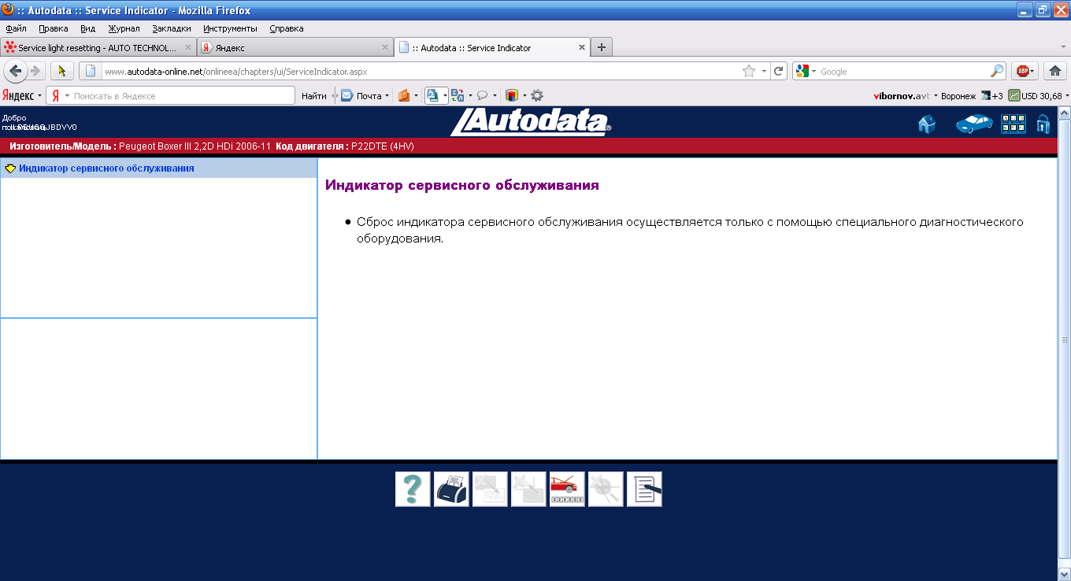Expand the vibornov account dropdown arrow
This screenshot has height=581, width=1071.
tap(936, 96)
